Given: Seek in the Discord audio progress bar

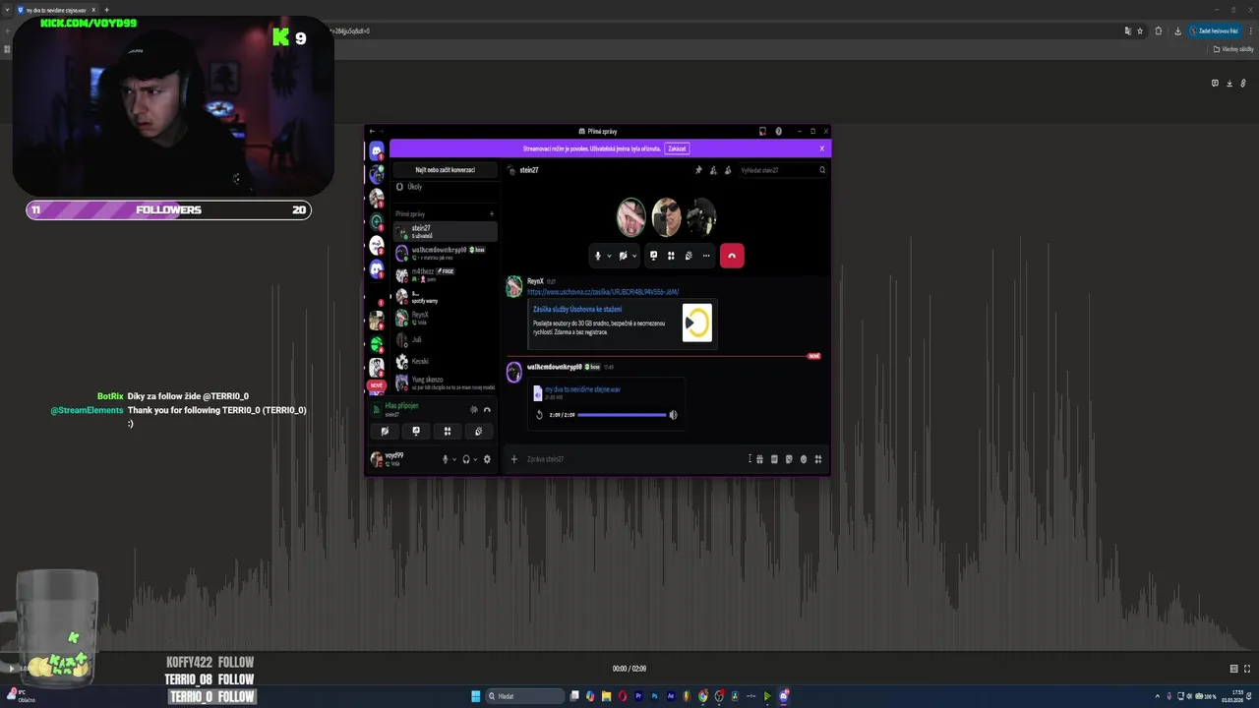Looking at the screenshot, I should point(622,415).
